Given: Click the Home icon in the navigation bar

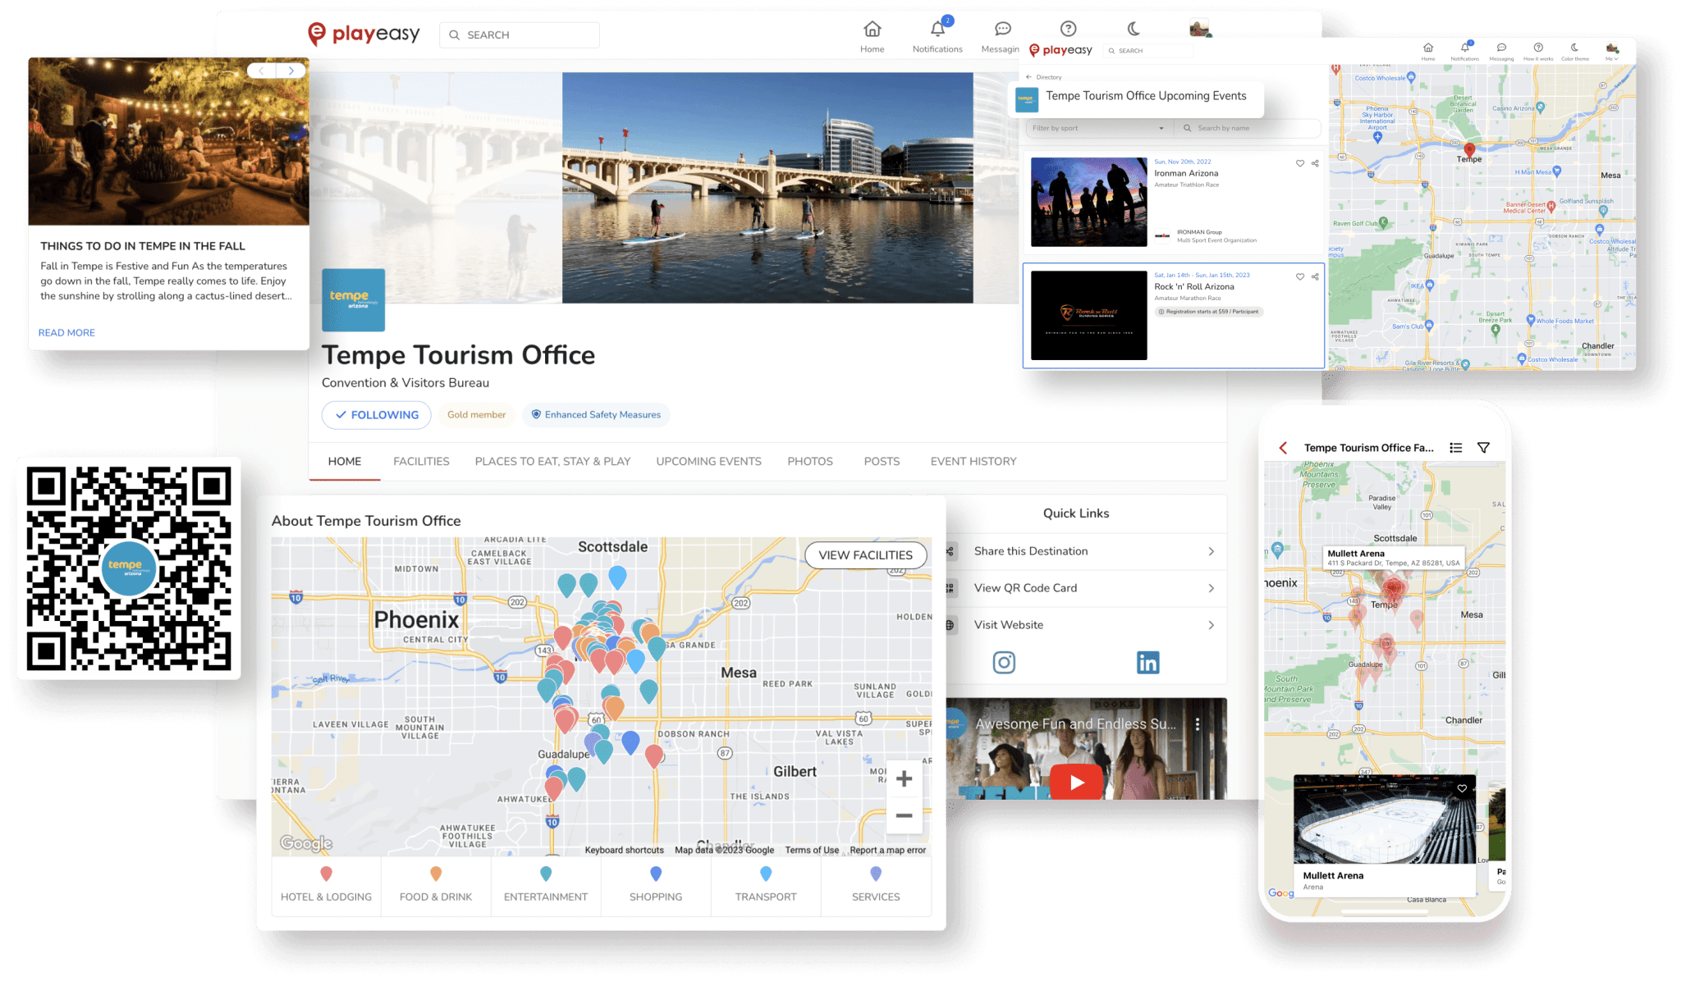Looking at the screenshot, I should click(x=872, y=28).
